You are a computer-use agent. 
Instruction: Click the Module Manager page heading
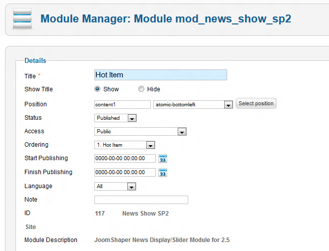pos(165,19)
